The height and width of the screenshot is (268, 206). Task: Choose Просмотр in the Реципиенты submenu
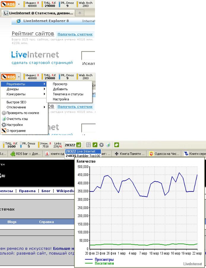[60, 84]
